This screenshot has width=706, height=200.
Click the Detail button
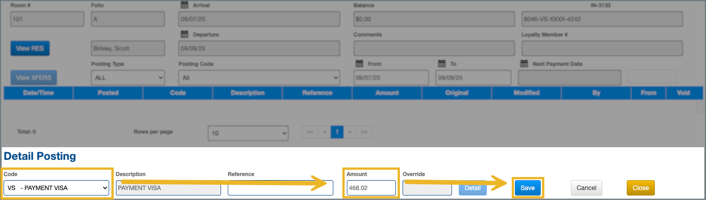click(472, 188)
